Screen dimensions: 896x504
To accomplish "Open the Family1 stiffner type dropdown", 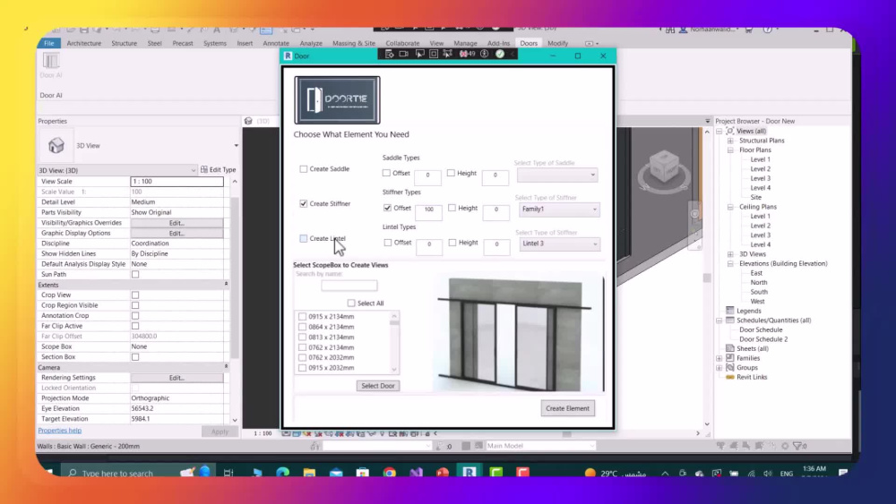I will point(559,209).
